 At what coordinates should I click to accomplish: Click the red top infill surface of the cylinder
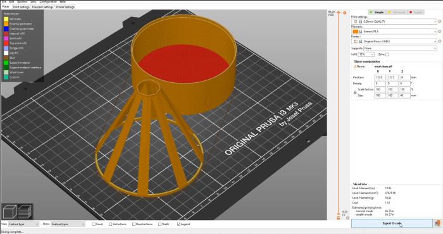(x=183, y=65)
